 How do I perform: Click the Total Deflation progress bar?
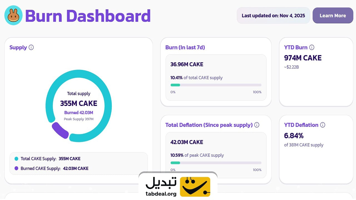pyautogui.click(x=216, y=163)
